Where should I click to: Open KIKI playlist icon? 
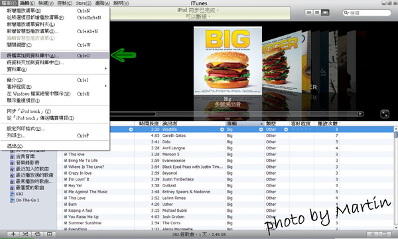tap(12, 194)
